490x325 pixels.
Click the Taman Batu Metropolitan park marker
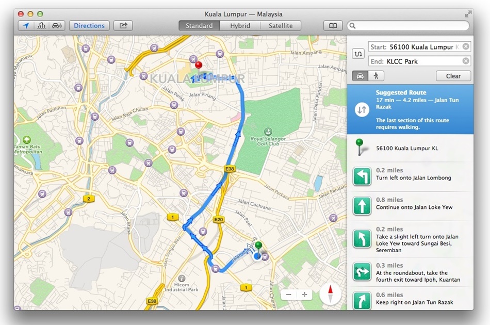(x=27, y=139)
